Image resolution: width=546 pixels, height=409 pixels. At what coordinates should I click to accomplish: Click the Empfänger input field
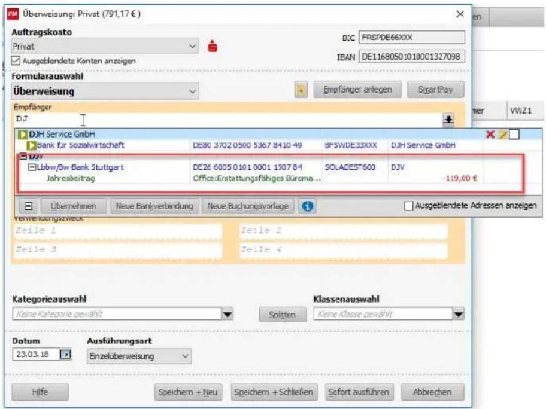228,120
